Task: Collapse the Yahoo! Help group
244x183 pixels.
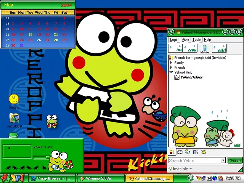Action: click(171, 72)
